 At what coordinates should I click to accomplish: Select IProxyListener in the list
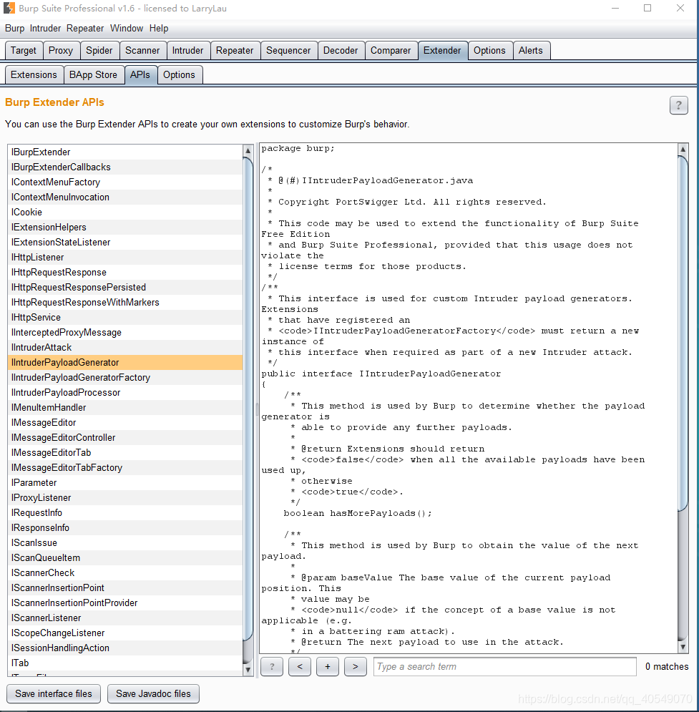pyautogui.click(x=125, y=497)
